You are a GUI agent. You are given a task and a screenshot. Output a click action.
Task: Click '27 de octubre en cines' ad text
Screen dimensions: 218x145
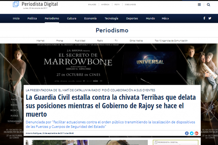(78, 75)
